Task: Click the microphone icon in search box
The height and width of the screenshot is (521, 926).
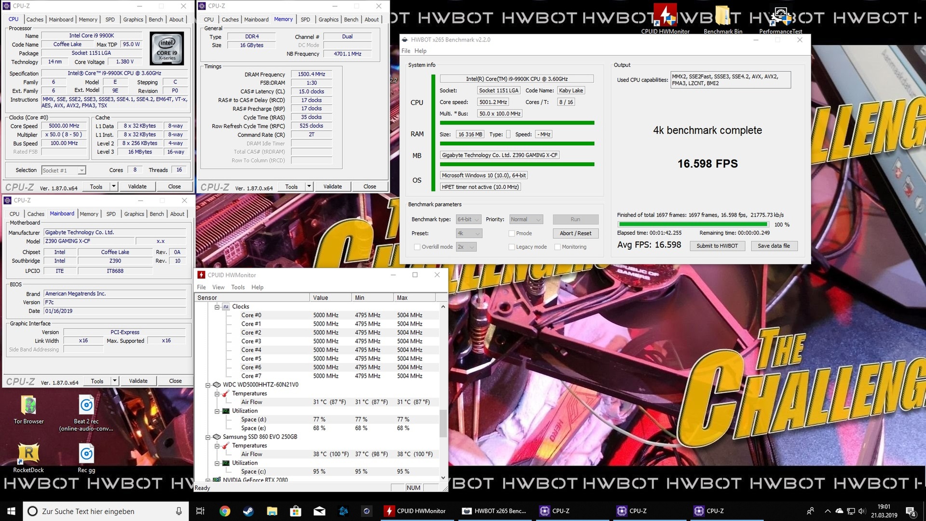Action: point(178,511)
